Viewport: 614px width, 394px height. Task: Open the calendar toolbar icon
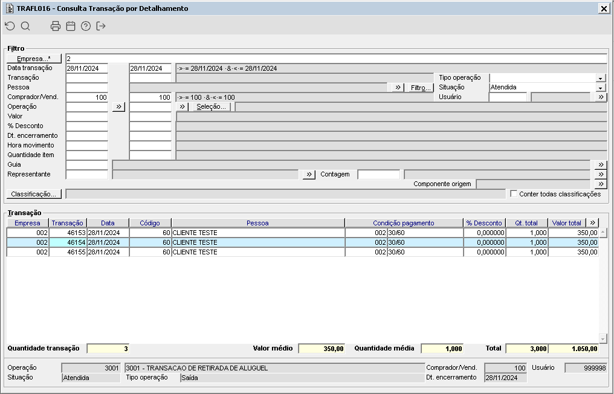(71, 26)
